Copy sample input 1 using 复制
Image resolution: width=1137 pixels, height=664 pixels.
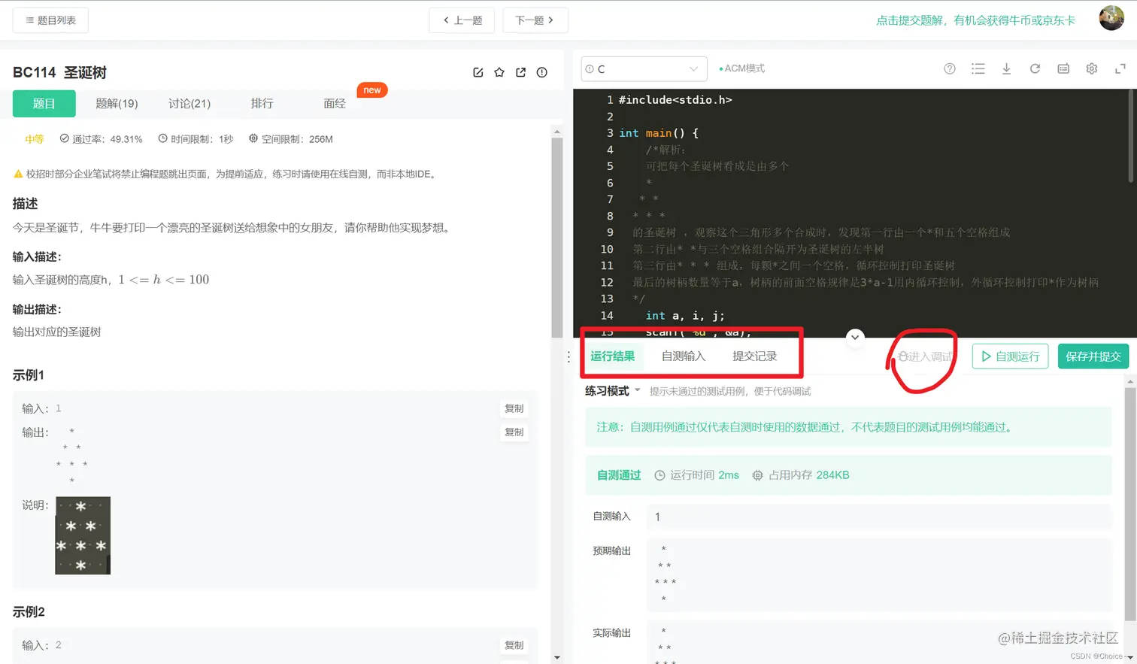coord(514,408)
